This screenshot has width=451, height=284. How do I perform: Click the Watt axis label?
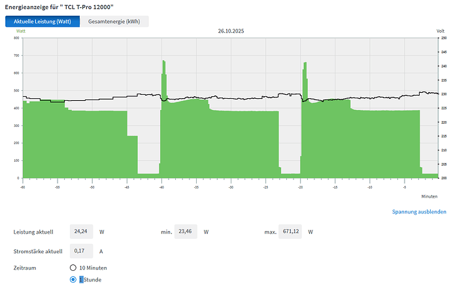[21, 31]
